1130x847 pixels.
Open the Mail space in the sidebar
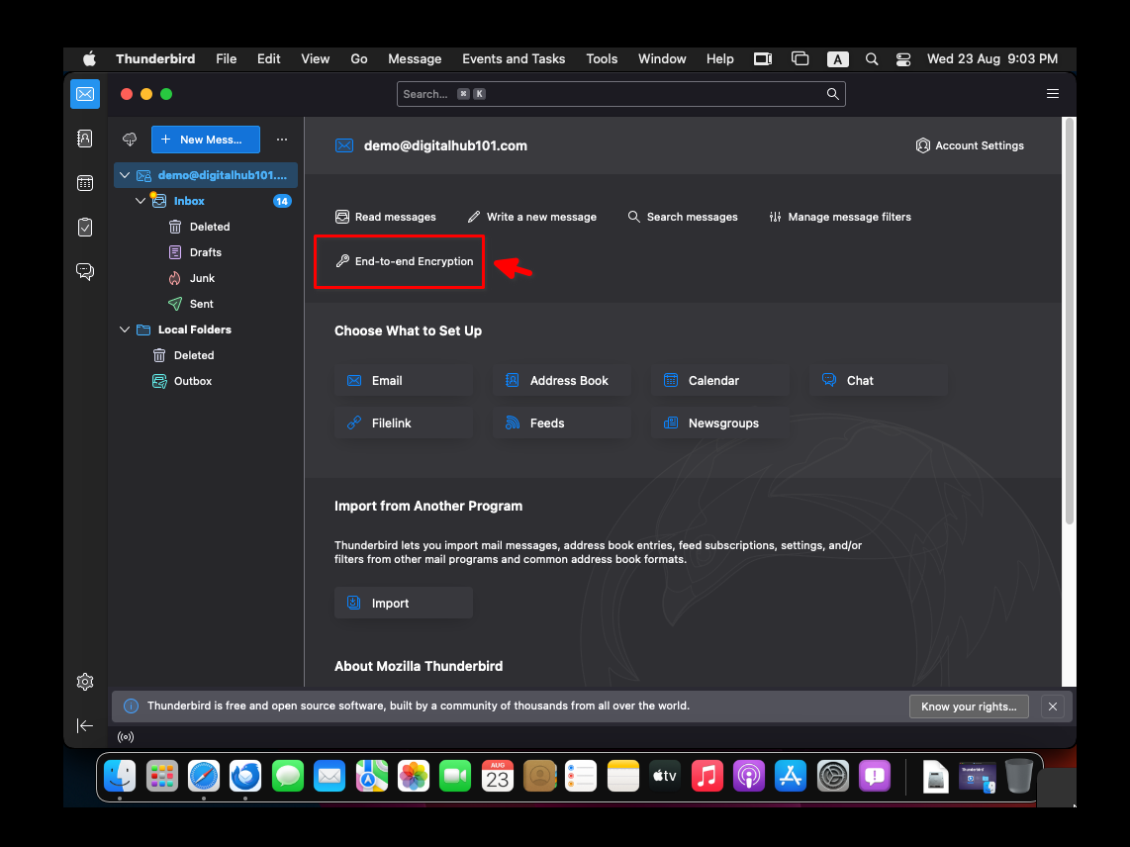point(85,94)
